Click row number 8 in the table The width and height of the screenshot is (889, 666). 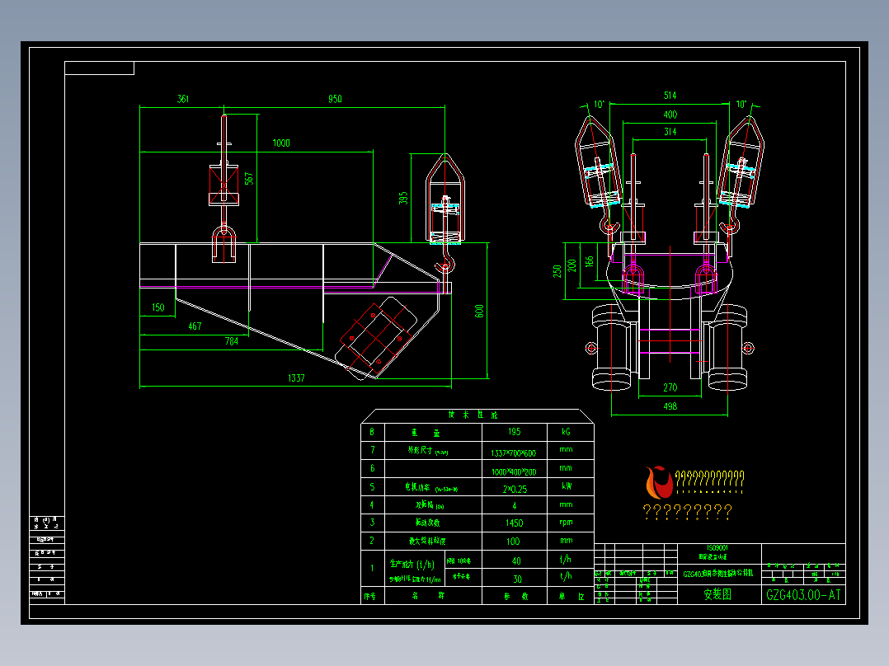click(x=372, y=432)
